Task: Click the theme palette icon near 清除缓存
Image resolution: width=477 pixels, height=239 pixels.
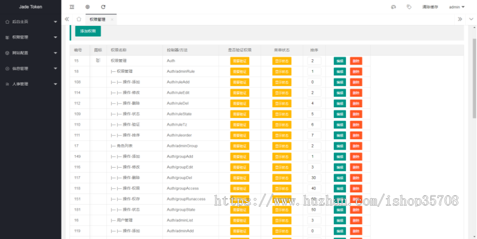Action: (x=393, y=7)
